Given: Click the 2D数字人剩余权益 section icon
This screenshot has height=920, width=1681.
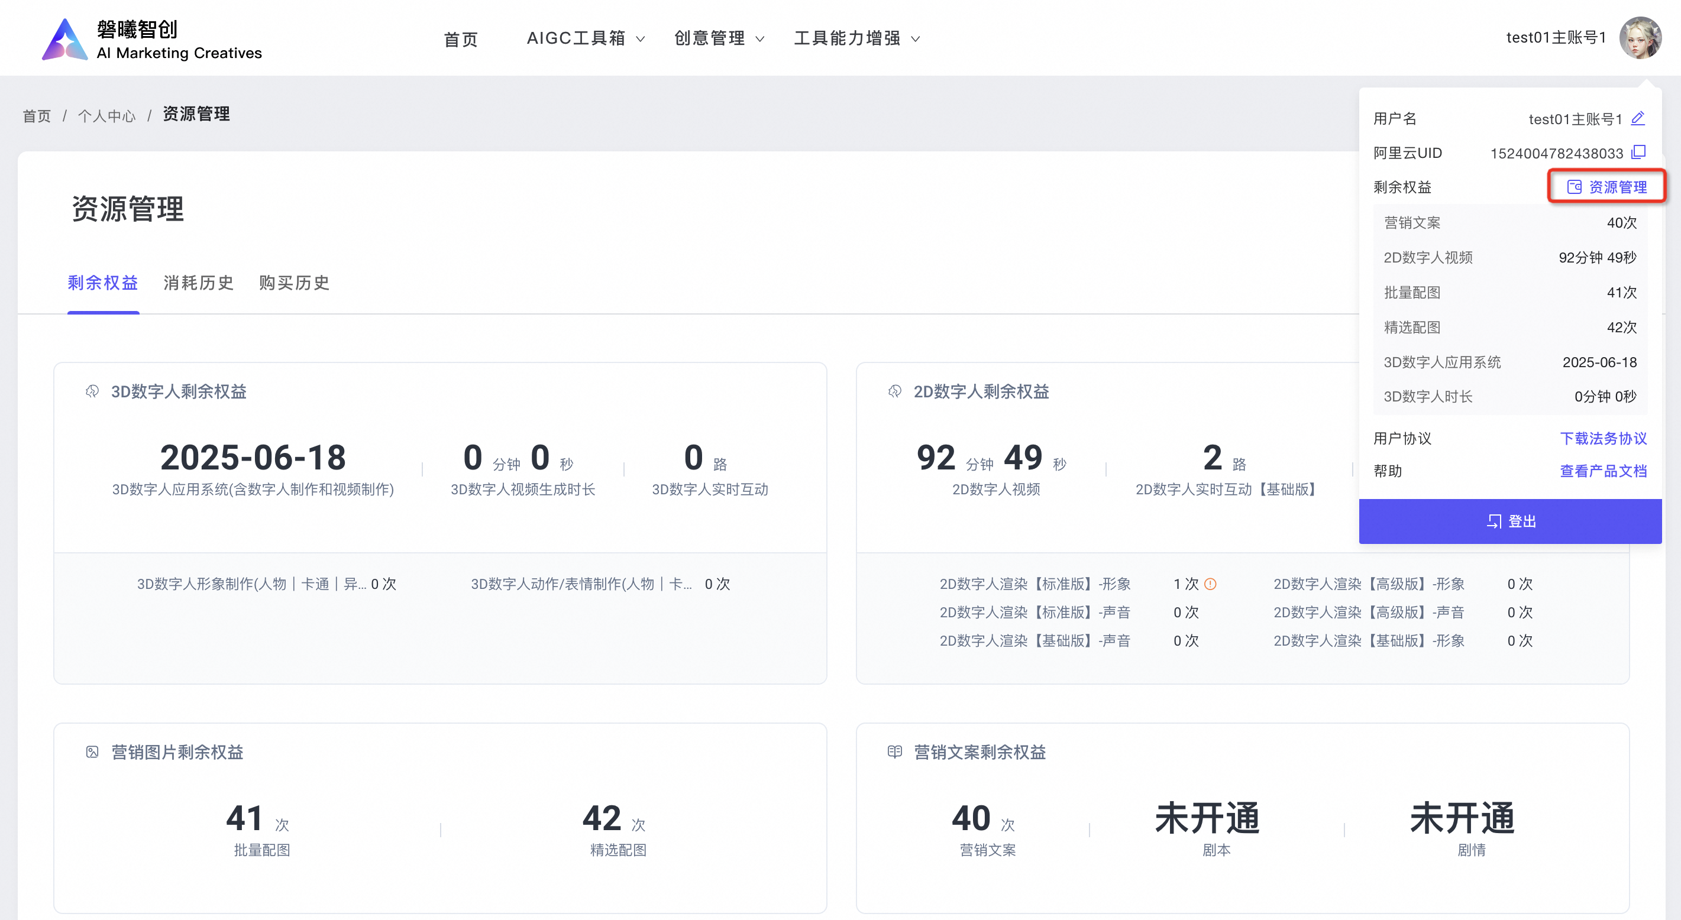Looking at the screenshot, I should pyautogui.click(x=895, y=391).
